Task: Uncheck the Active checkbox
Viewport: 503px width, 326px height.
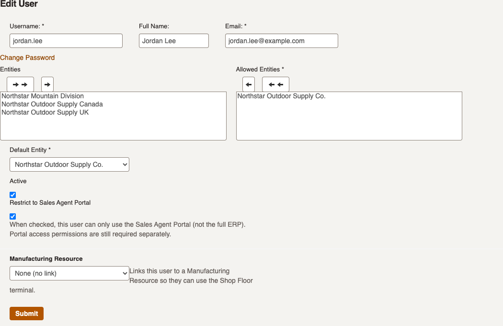Action: tap(13, 195)
